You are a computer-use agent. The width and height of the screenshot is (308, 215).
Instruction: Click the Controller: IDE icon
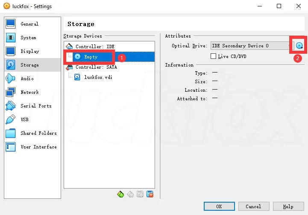(x=69, y=46)
